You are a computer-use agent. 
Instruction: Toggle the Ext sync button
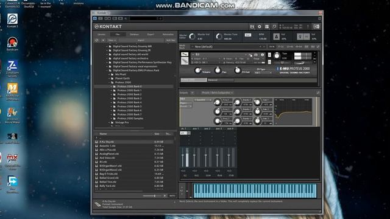pyautogui.click(x=248, y=35)
